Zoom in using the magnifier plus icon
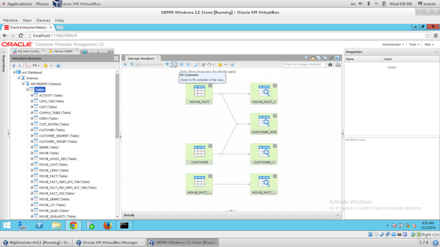Image resolution: width=440 pixels, height=247 pixels. tap(167, 64)
